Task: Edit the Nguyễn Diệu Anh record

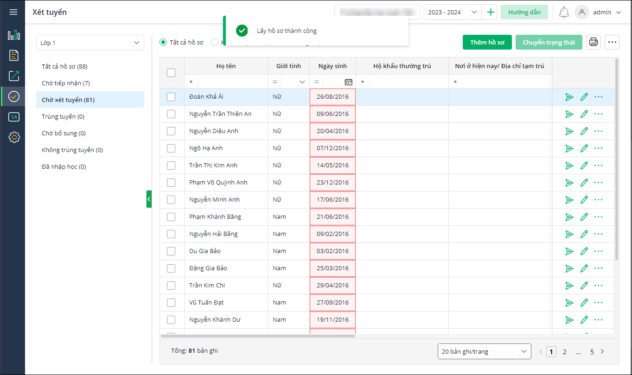Action: tap(584, 131)
